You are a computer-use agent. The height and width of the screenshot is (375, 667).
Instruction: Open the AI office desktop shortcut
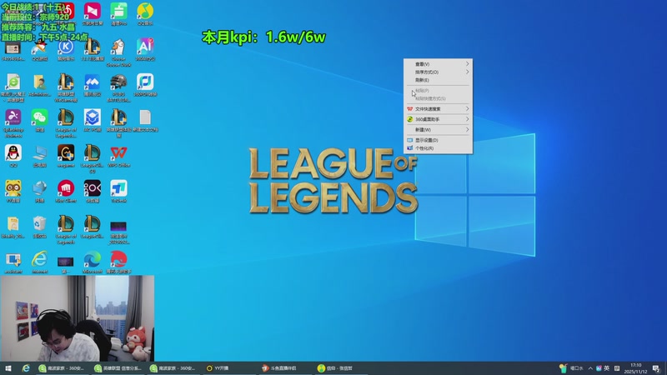tap(145, 47)
